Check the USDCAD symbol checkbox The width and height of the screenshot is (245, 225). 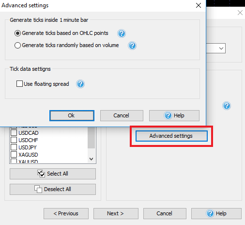[14, 133]
